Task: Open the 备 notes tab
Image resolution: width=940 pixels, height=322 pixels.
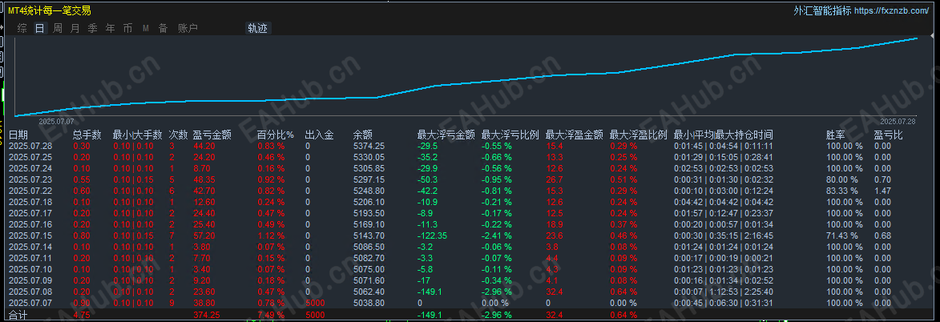Action: (x=163, y=28)
